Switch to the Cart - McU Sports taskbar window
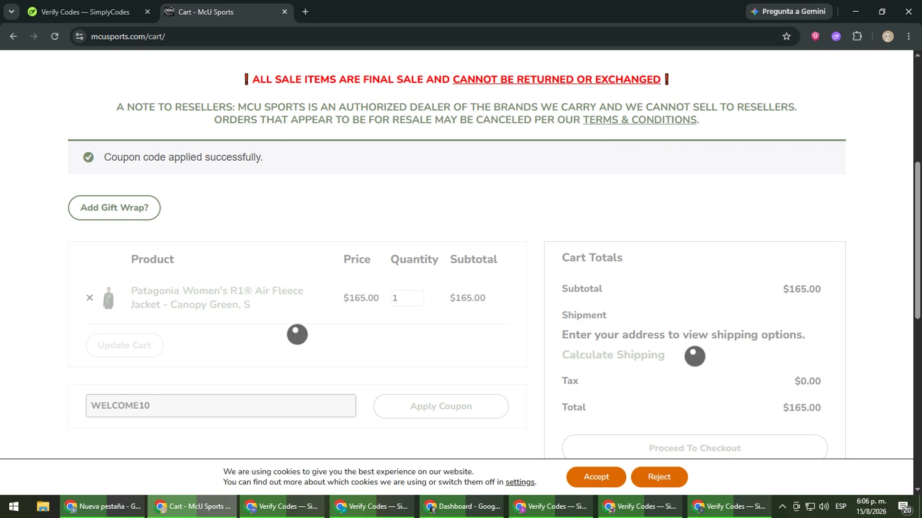 click(x=192, y=506)
